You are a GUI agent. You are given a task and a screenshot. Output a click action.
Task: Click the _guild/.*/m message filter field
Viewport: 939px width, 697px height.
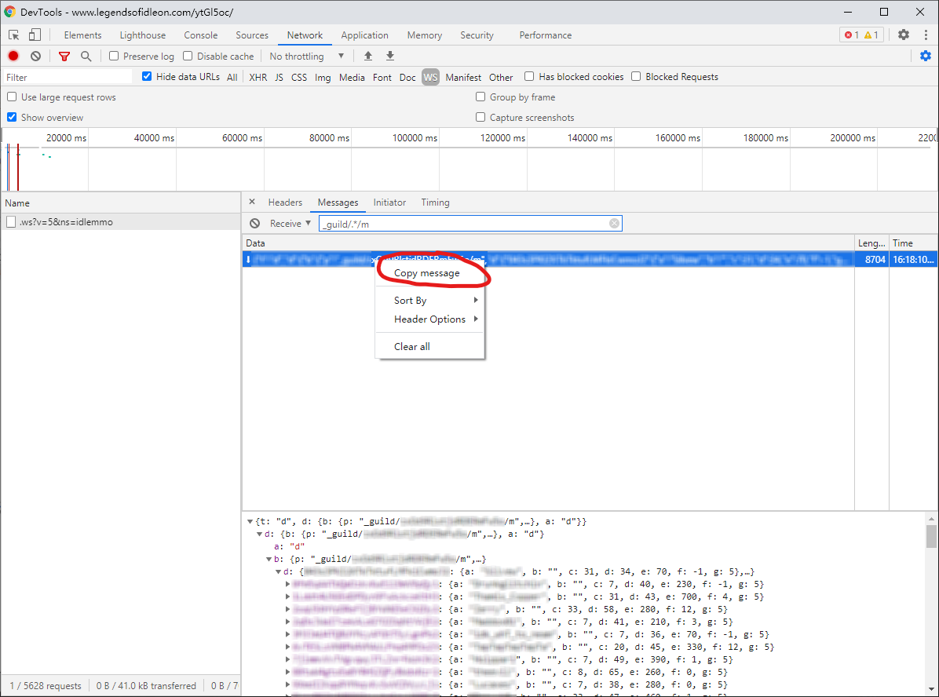(x=470, y=224)
